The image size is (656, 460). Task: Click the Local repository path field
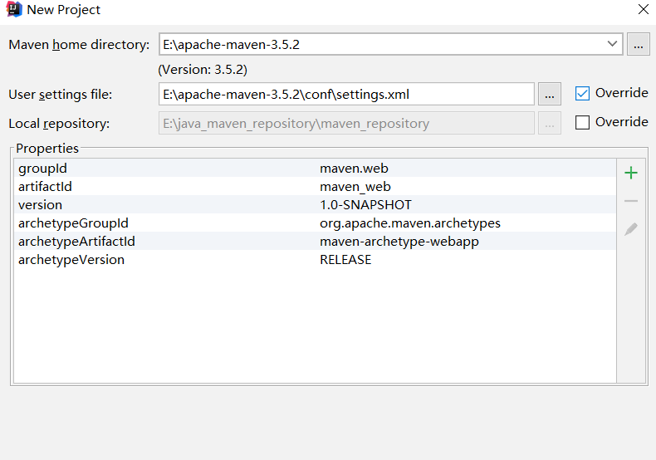pos(346,124)
